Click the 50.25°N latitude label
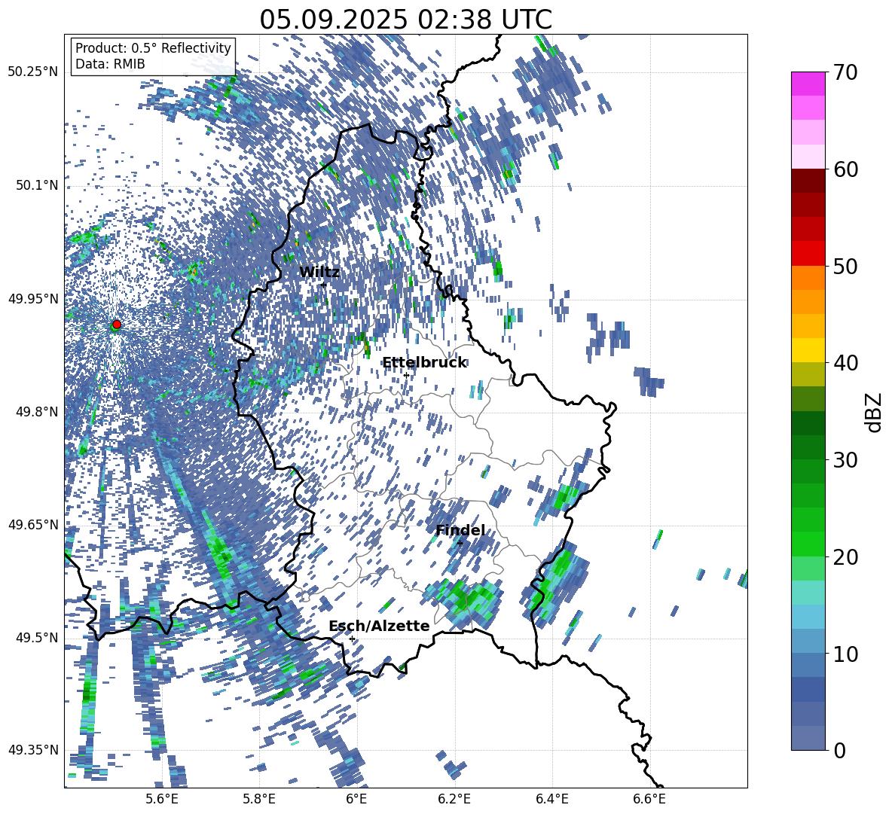This screenshot has height=814, width=892. pyautogui.click(x=33, y=72)
